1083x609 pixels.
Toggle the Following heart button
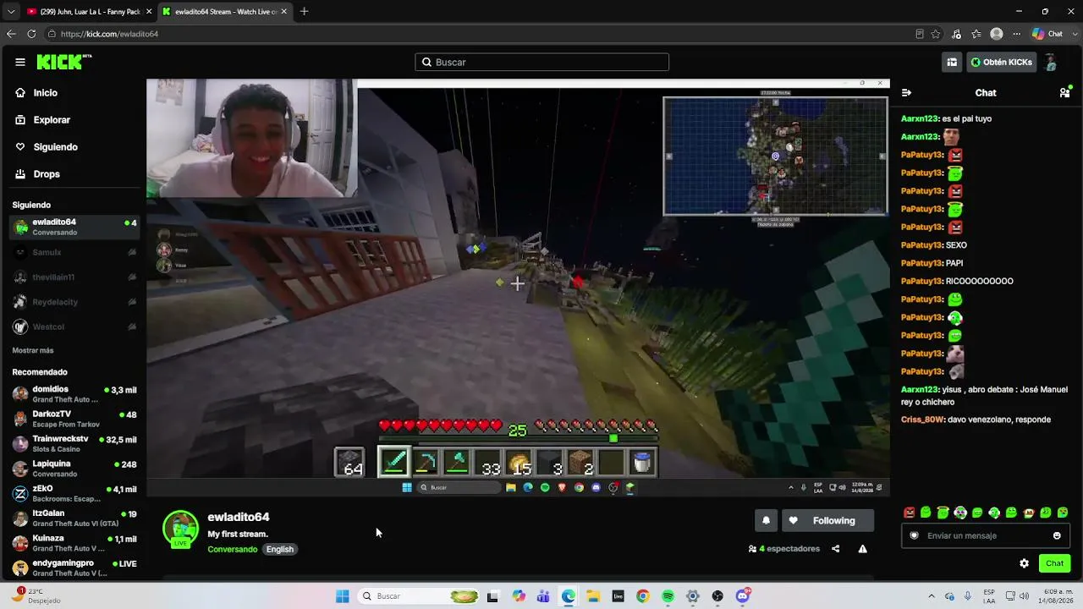(827, 520)
